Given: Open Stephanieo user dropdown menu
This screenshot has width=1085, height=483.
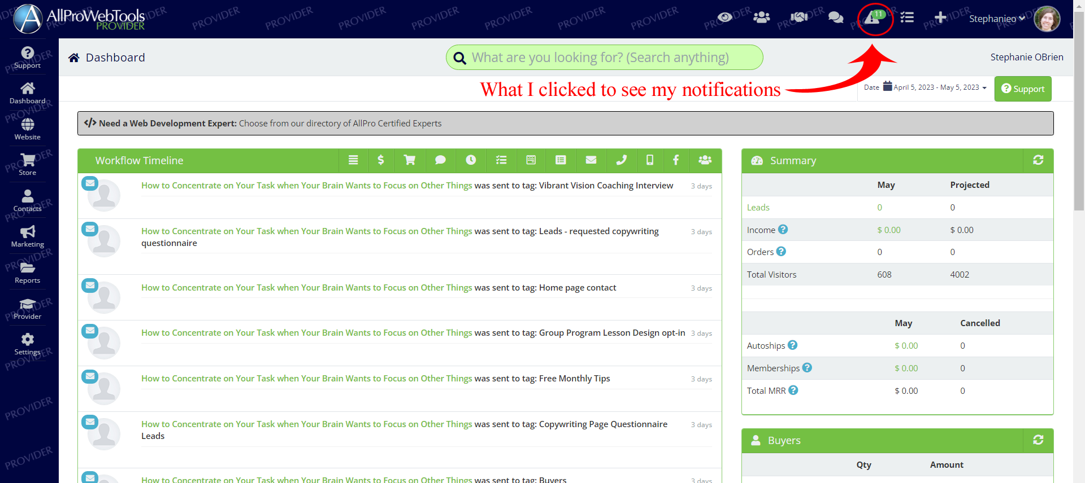Looking at the screenshot, I should pyautogui.click(x=997, y=19).
